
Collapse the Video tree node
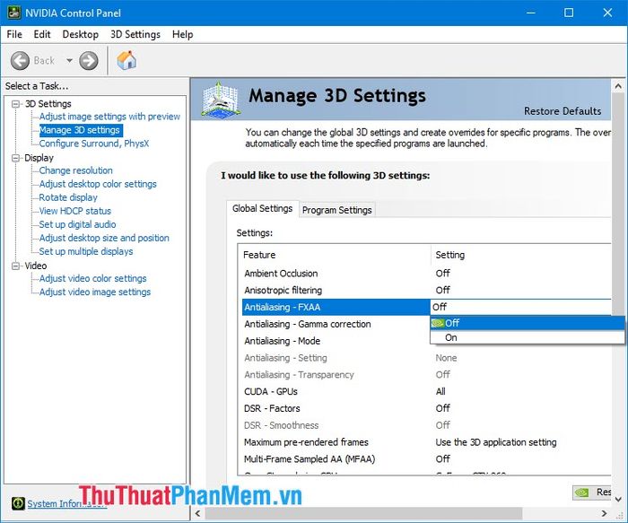pyautogui.click(x=15, y=266)
